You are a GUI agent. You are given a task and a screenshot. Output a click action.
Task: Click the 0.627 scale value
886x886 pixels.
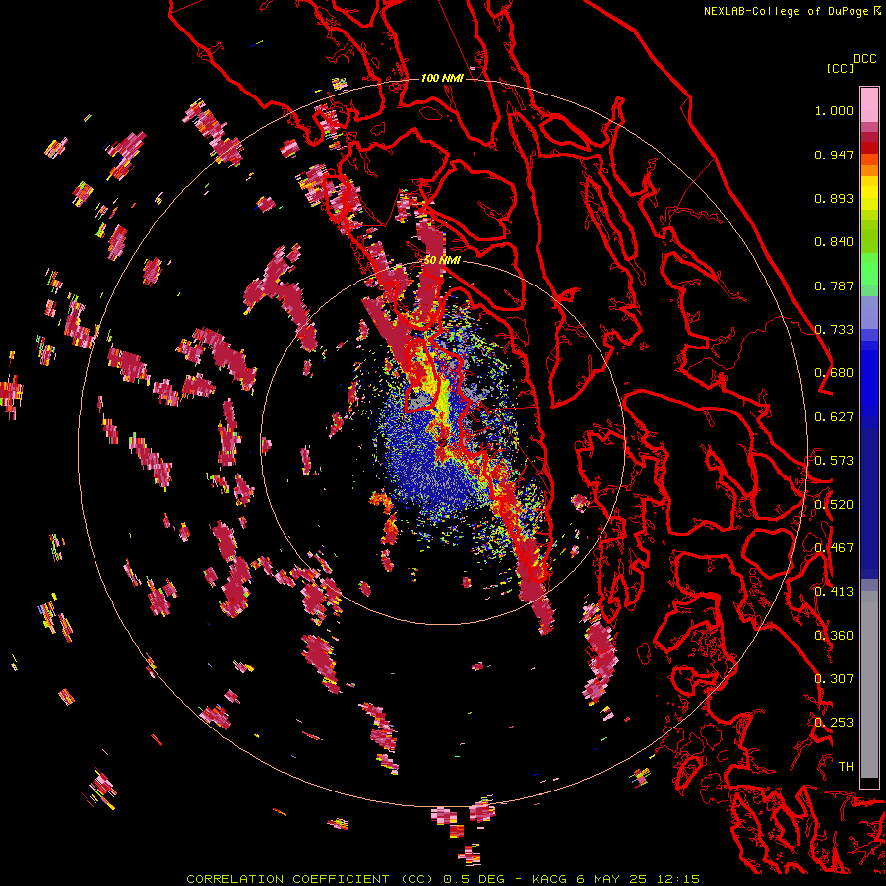(834, 417)
